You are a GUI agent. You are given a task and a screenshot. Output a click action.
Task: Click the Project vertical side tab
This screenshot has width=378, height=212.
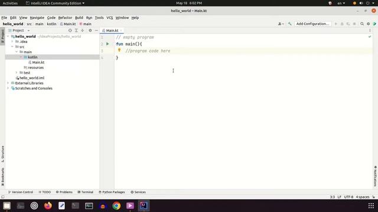click(2, 36)
